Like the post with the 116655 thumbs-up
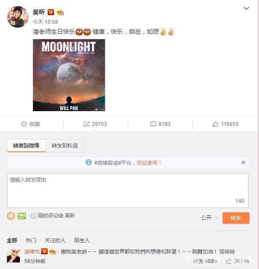 [x=215, y=124]
